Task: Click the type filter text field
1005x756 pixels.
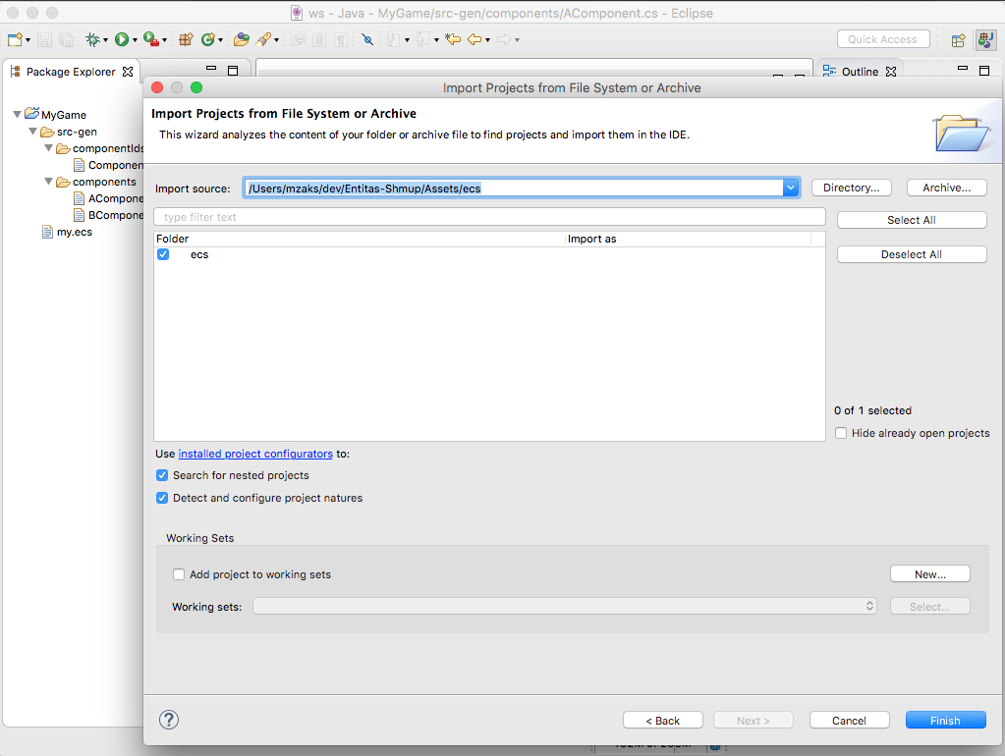Action: click(x=489, y=217)
